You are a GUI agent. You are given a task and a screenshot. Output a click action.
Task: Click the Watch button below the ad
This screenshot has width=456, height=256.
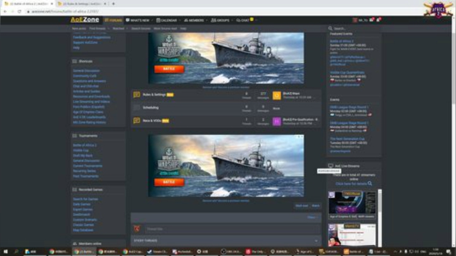click(x=315, y=206)
